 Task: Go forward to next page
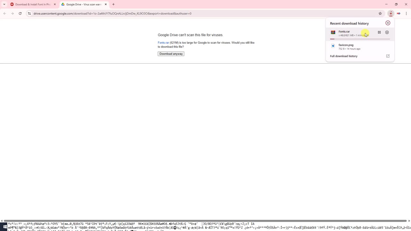pos(12,13)
